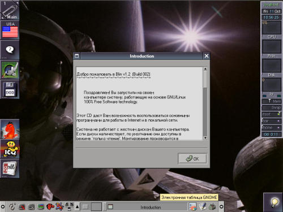The width and height of the screenshot is (283, 212).
Task: Click the OK button in Introduction dialog
Action: click(x=192, y=159)
